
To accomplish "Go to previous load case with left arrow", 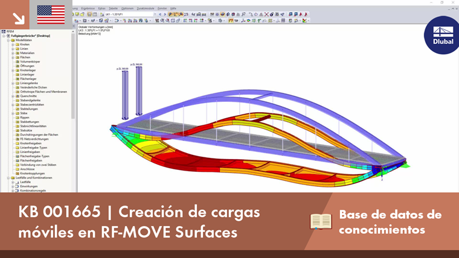I will point(160,14).
